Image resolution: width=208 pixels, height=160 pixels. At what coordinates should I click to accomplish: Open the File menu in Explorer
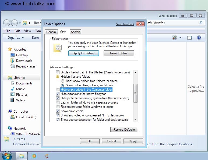point(8,31)
